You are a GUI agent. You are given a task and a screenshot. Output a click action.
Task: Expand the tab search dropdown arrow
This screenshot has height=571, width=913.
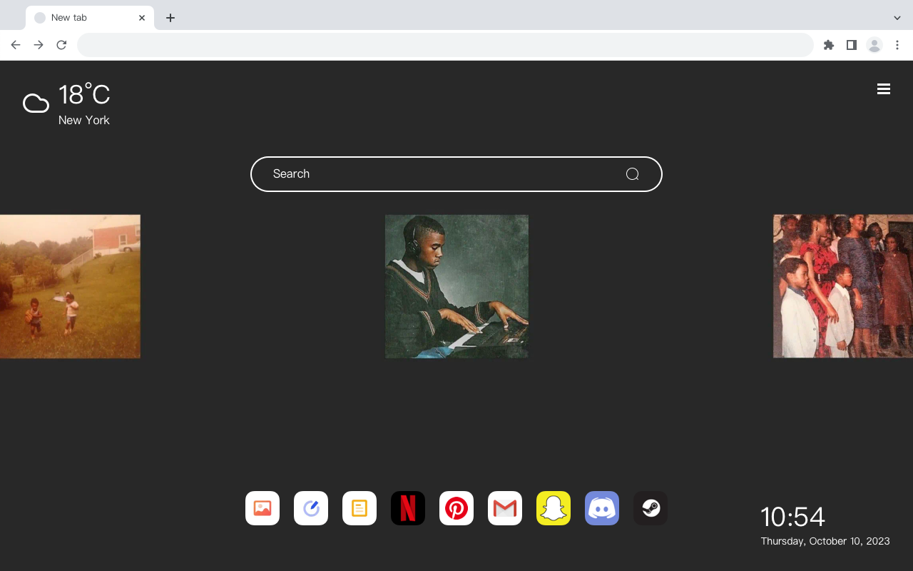point(897,18)
